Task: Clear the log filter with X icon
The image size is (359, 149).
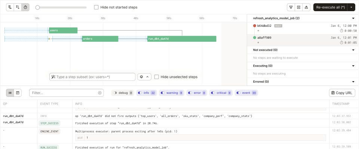Action: coord(100,93)
